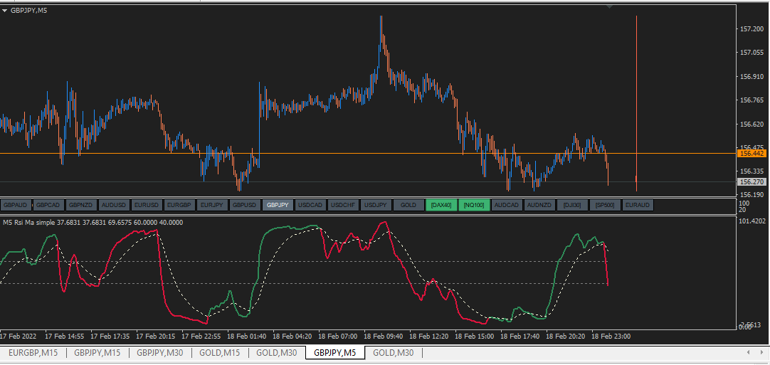The width and height of the screenshot is (770, 365).
Task: Open the GOLD,M15 chart tab
Action: click(x=220, y=352)
